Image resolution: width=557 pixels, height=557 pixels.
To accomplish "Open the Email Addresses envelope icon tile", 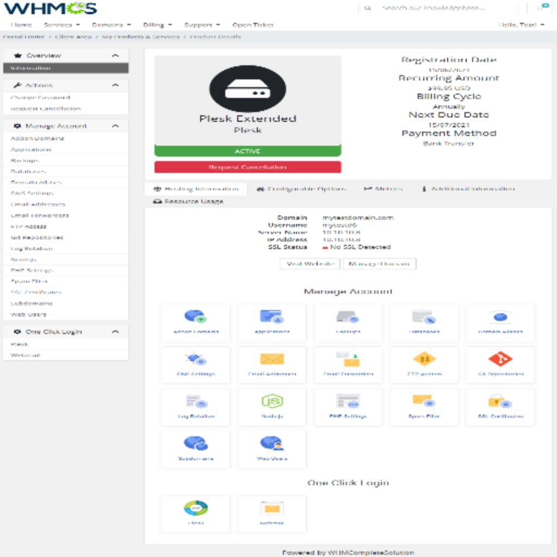I will tap(272, 364).
